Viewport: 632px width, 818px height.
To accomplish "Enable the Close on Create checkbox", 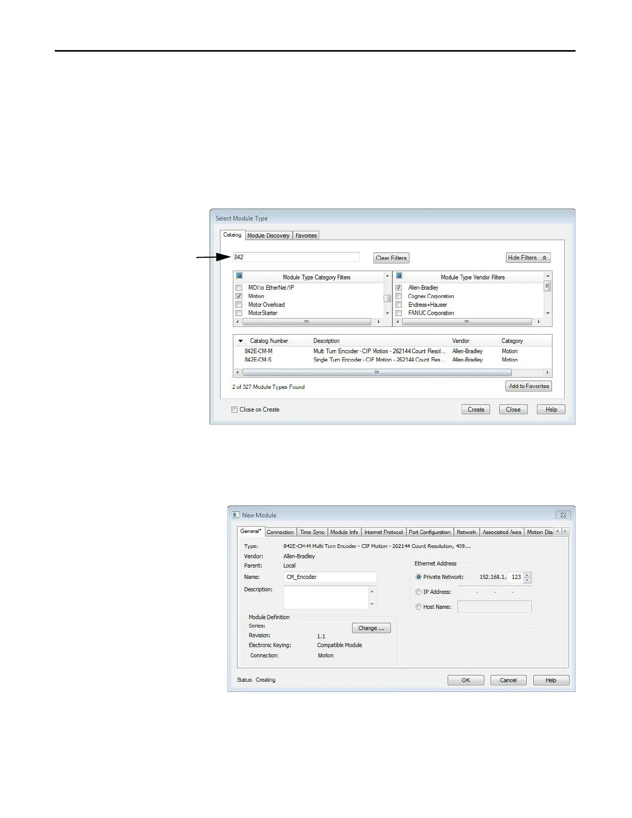I will tap(234, 410).
